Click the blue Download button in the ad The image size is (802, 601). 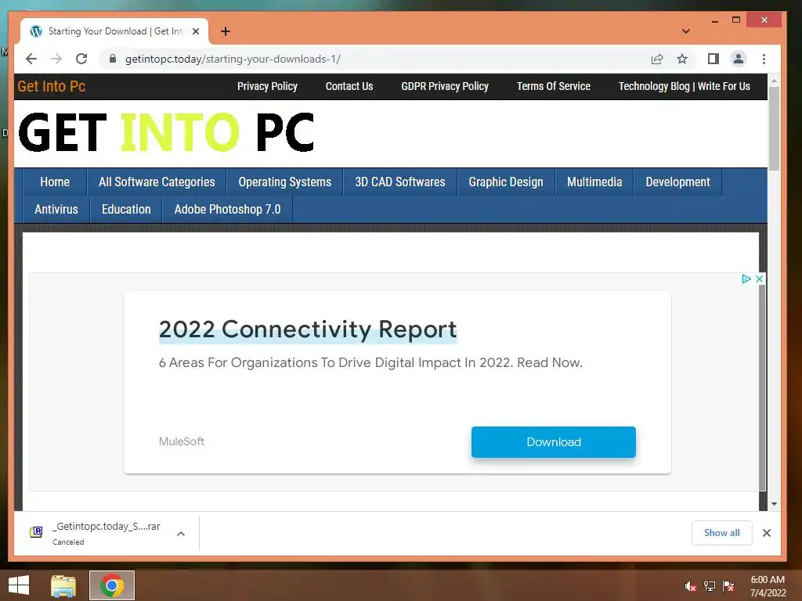click(554, 442)
